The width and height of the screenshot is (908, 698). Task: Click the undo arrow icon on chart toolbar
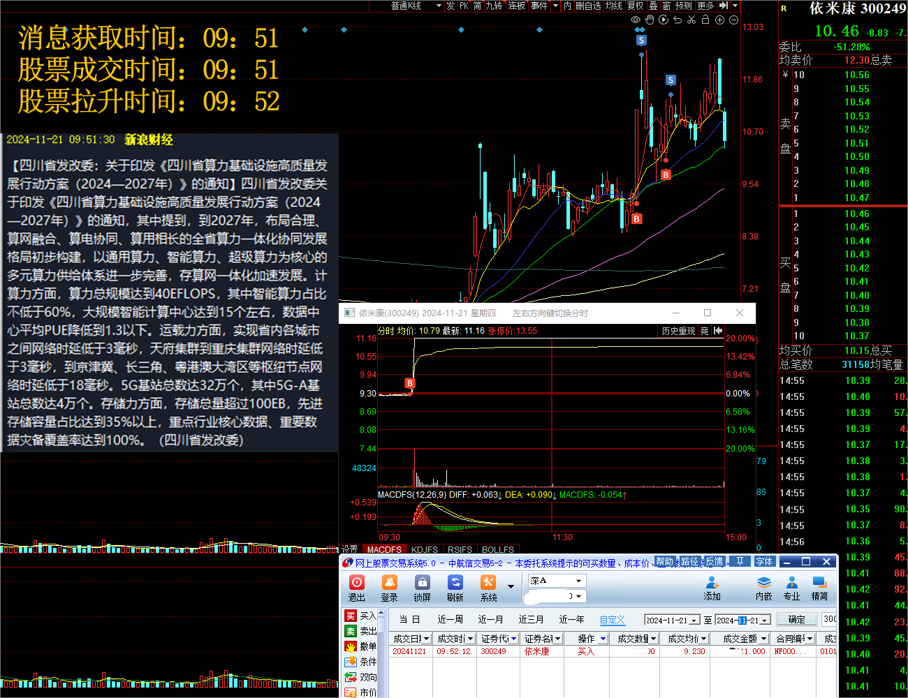click(x=678, y=20)
